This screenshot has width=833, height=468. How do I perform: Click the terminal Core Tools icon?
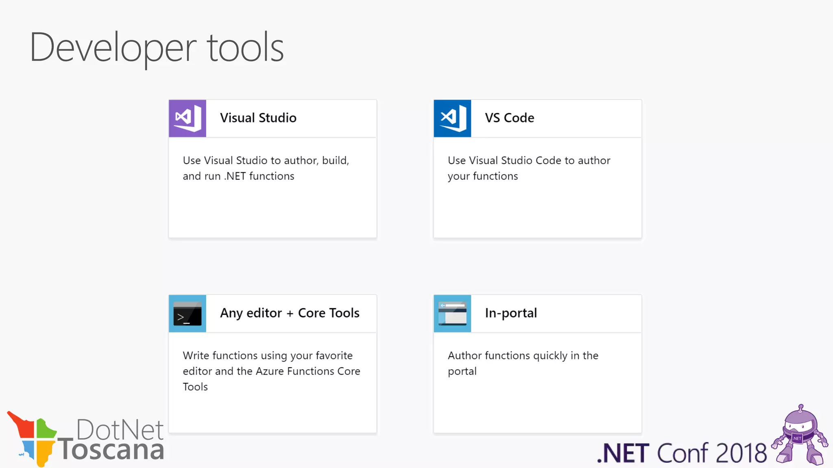point(188,314)
